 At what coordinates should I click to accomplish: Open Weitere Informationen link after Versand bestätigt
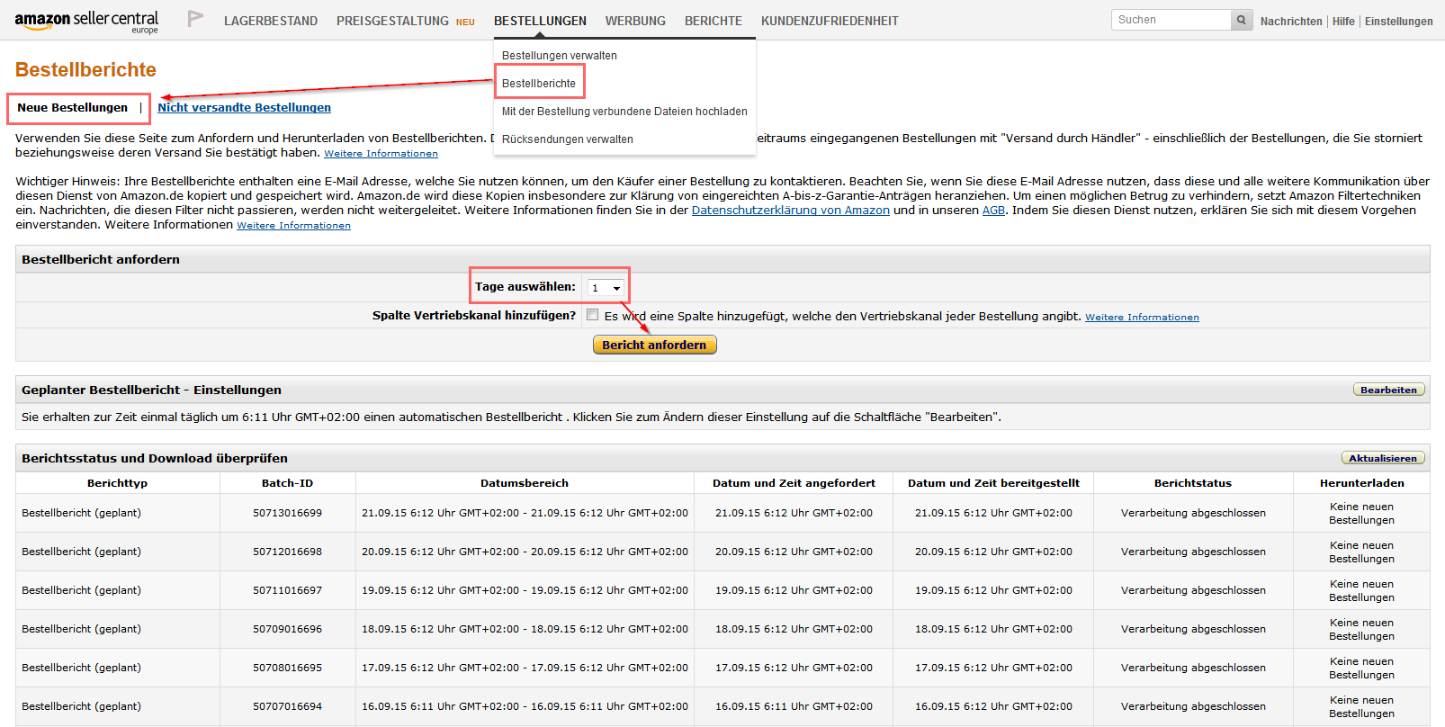[x=381, y=154]
